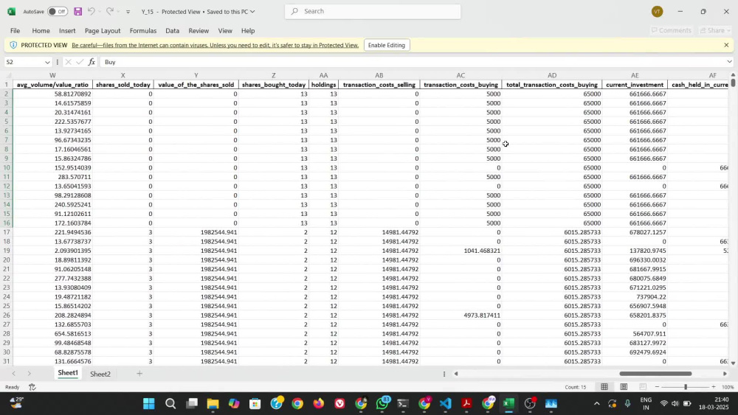Toggle the AutoSave switch
The width and height of the screenshot is (738, 415).
(57, 11)
